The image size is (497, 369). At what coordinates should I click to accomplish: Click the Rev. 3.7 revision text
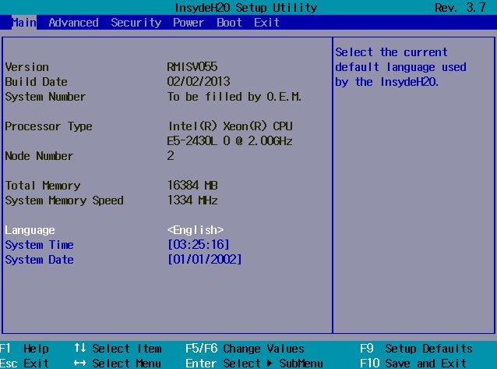[460, 8]
